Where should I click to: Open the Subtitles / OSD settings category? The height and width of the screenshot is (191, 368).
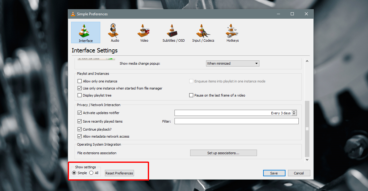click(174, 32)
